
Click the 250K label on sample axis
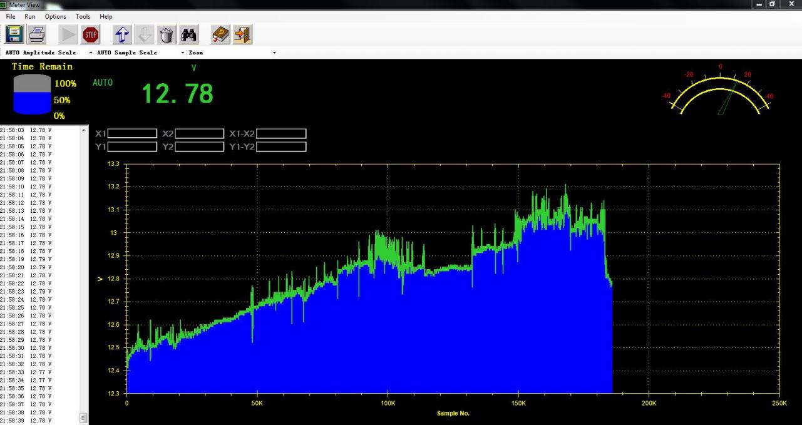[779, 404]
